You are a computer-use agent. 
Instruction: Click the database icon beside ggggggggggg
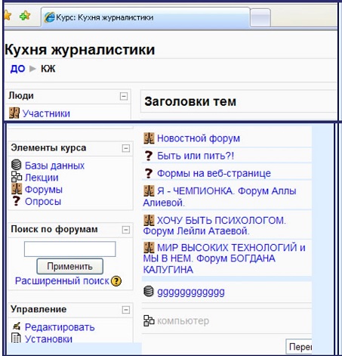coord(149,291)
